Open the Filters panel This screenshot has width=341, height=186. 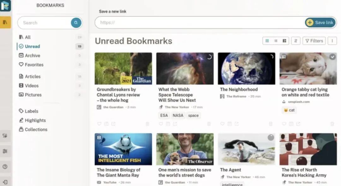(314, 41)
